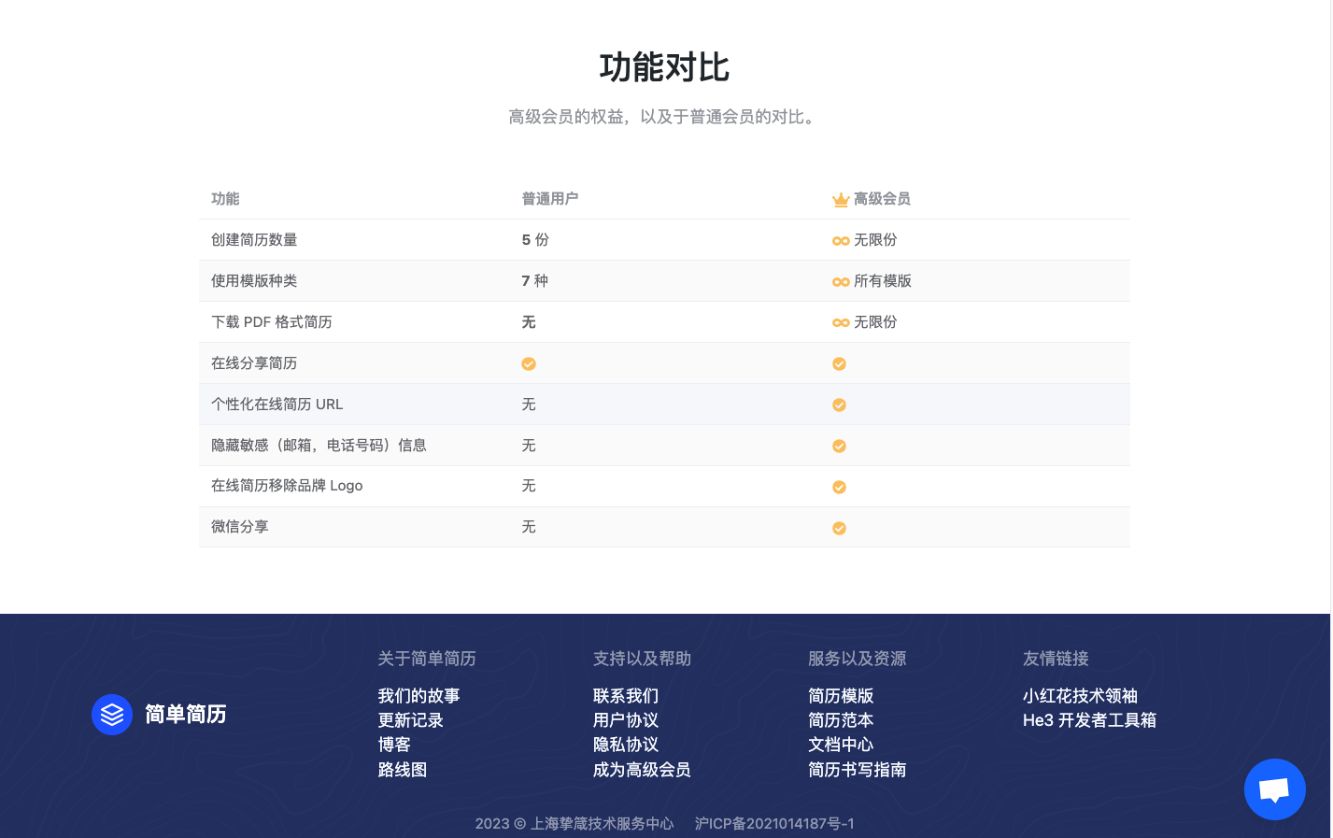The image size is (1333, 838).
Task: View the 更新记录 page
Action: click(x=409, y=720)
